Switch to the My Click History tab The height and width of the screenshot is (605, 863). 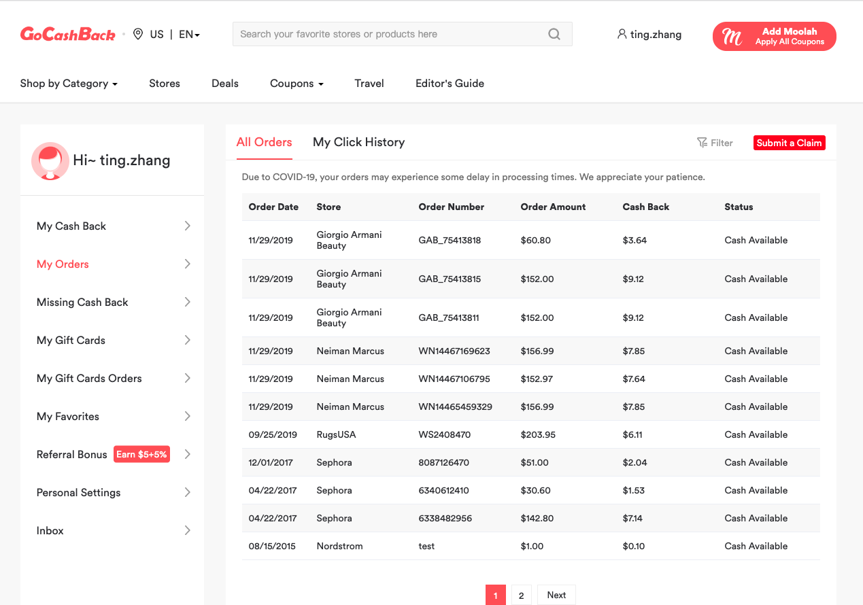coord(359,142)
